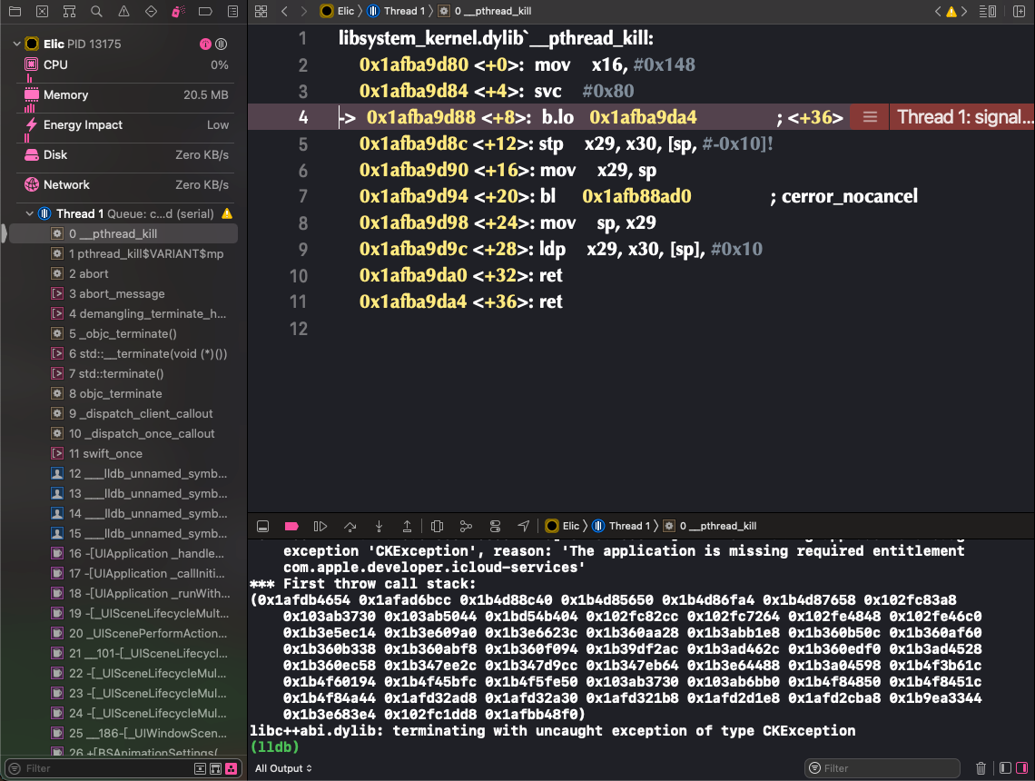This screenshot has width=1035, height=781.
Task: Select frame 3 abort_message
Action: coord(124,293)
